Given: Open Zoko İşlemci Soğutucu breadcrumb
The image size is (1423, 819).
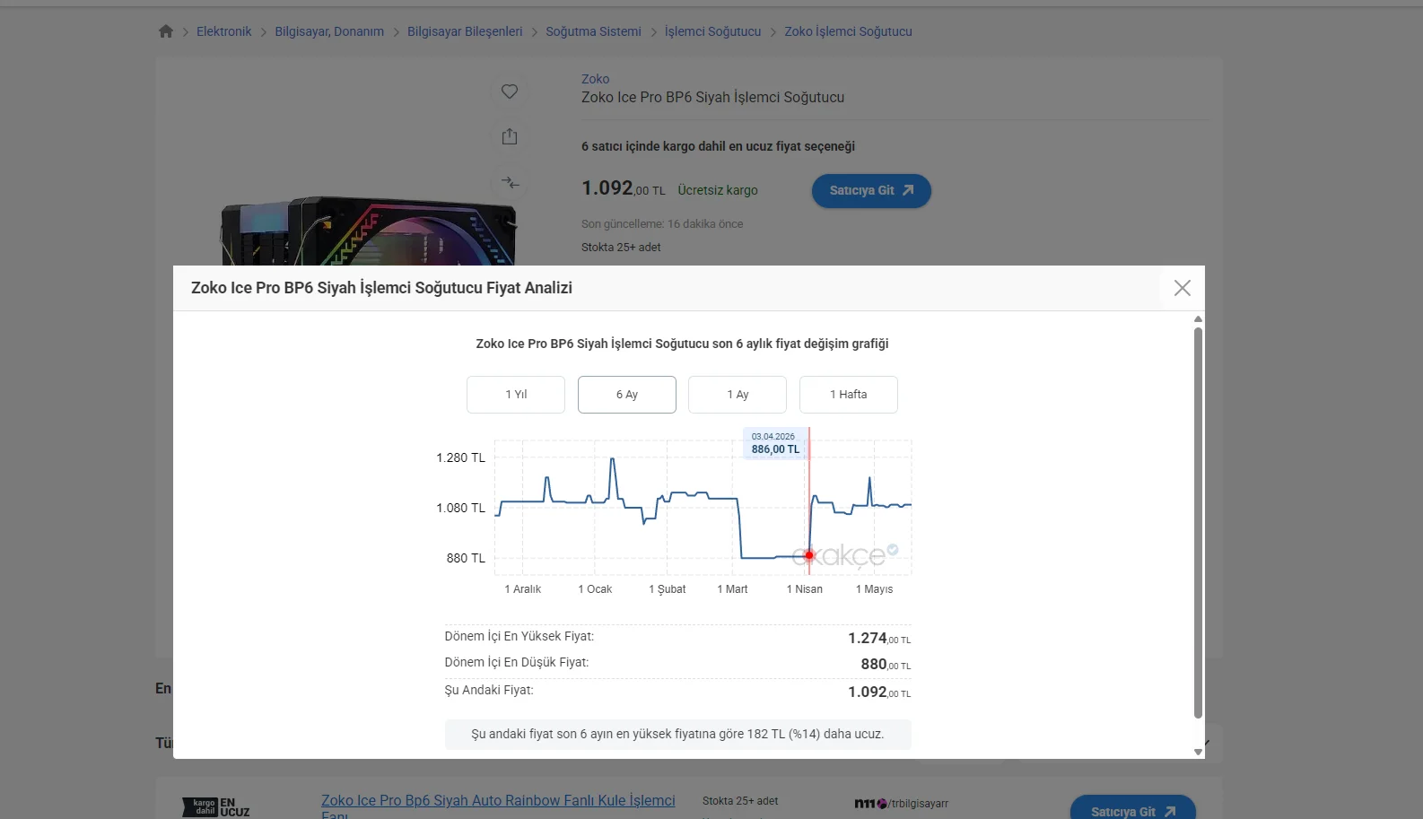Looking at the screenshot, I should coord(848,31).
